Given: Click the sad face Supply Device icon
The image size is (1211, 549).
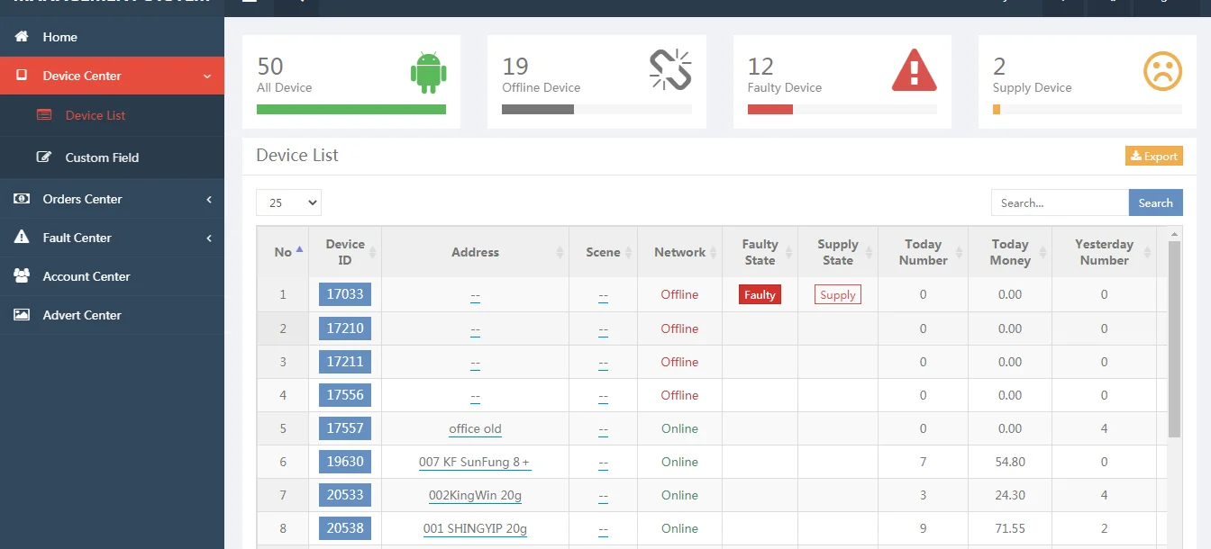Looking at the screenshot, I should coord(1162,71).
